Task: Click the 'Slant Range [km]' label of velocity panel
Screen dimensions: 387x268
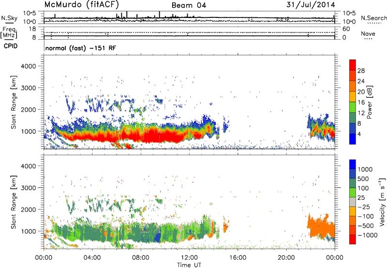Action: coord(14,202)
